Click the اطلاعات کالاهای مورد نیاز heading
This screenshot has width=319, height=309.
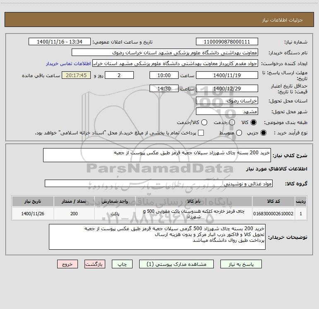click(x=277, y=169)
